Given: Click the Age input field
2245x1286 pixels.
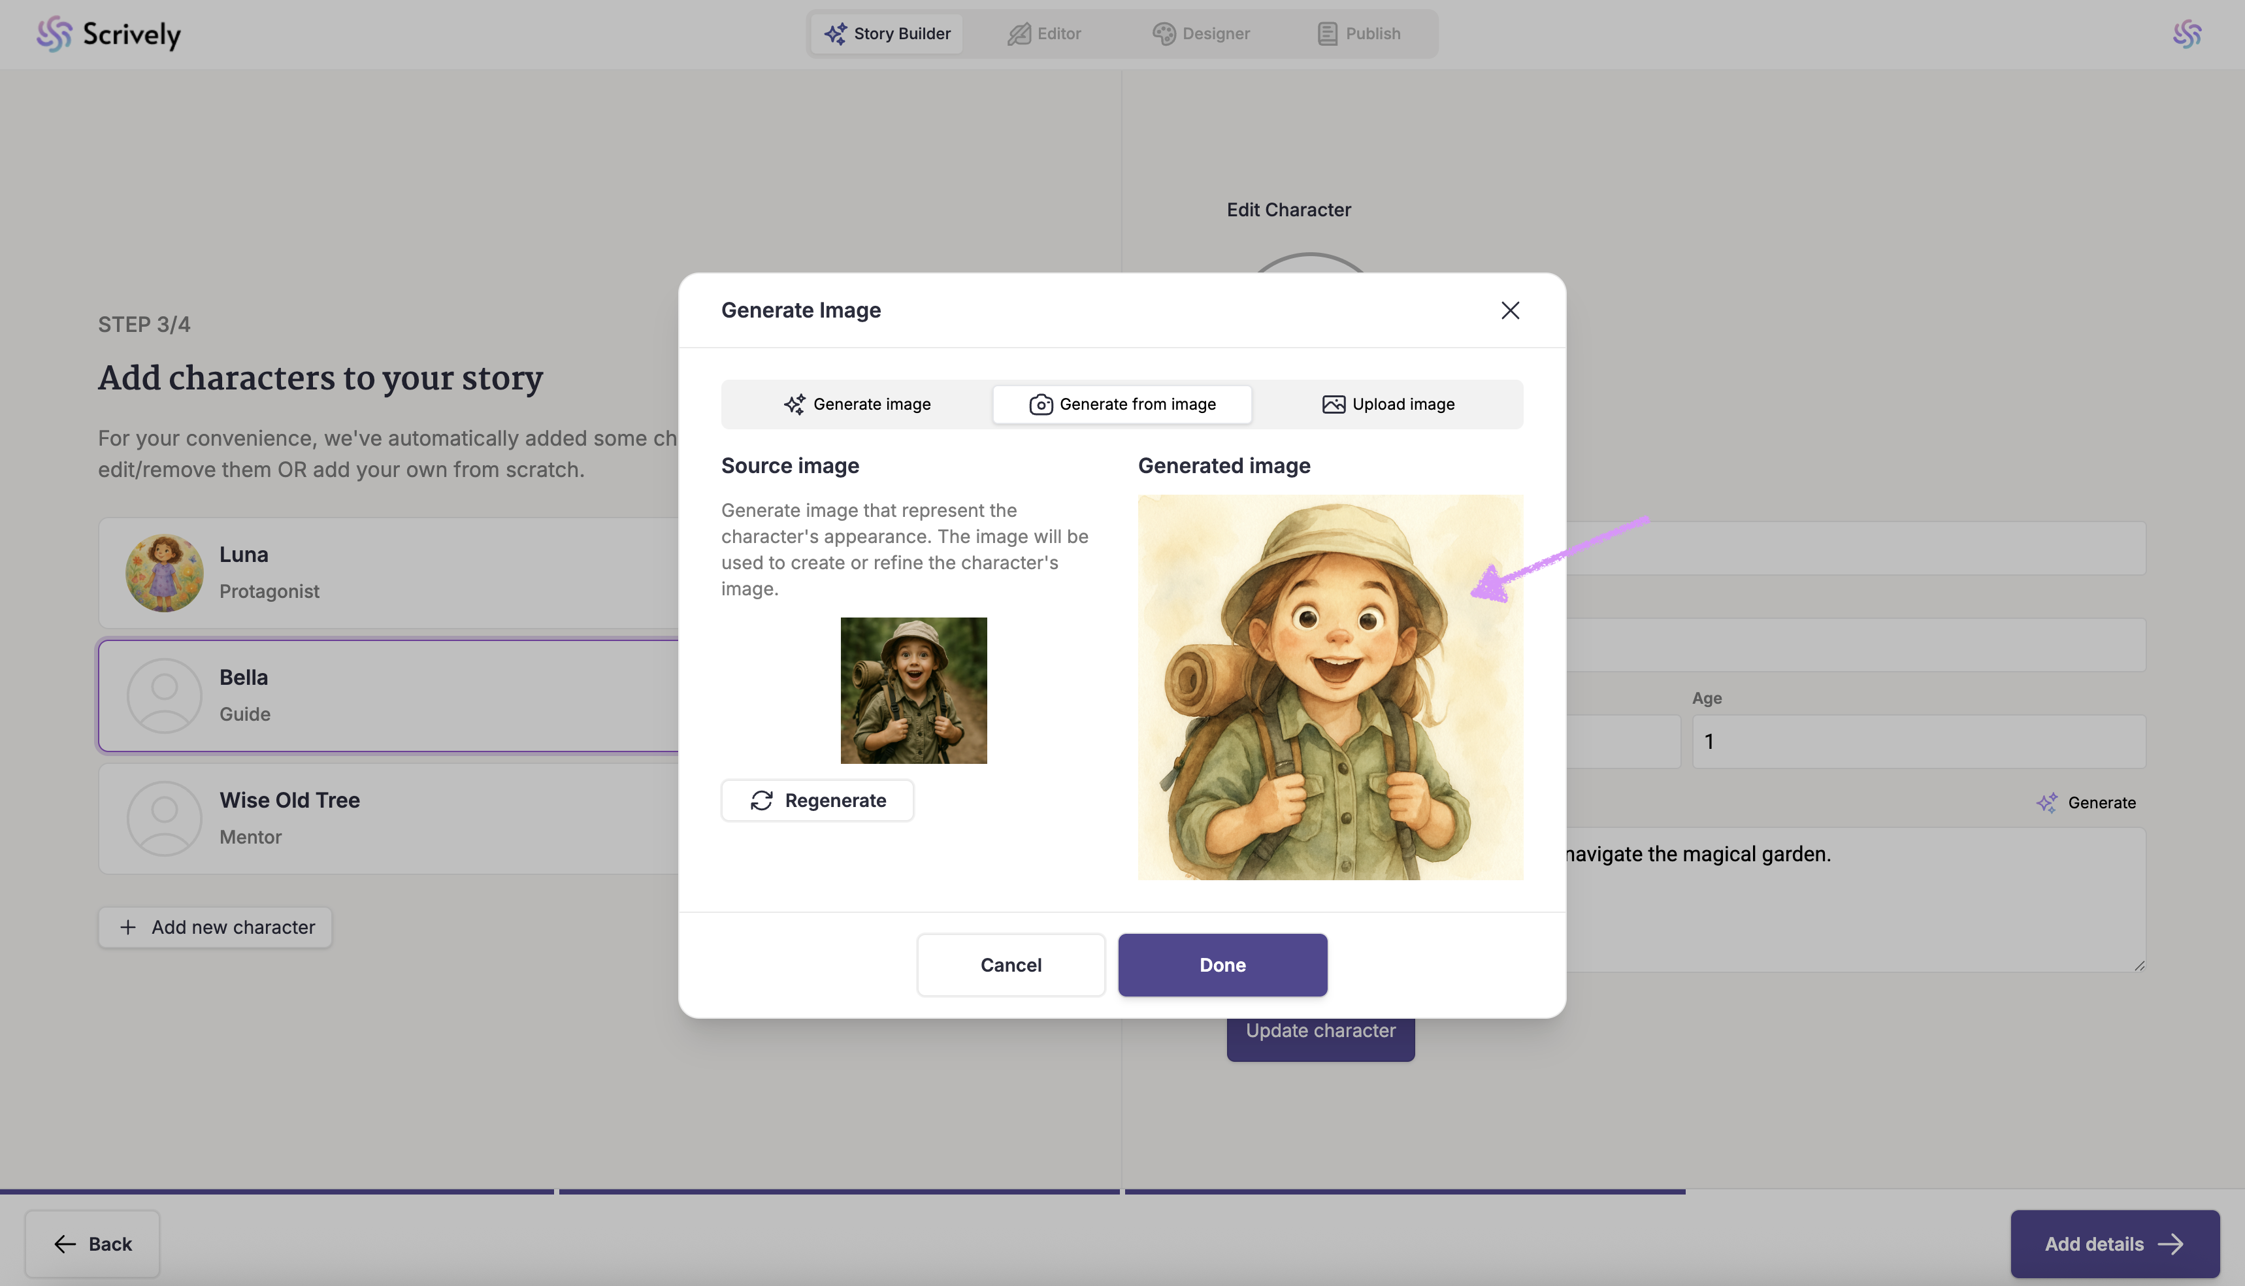Looking at the screenshot, I should click(1918, 741).
